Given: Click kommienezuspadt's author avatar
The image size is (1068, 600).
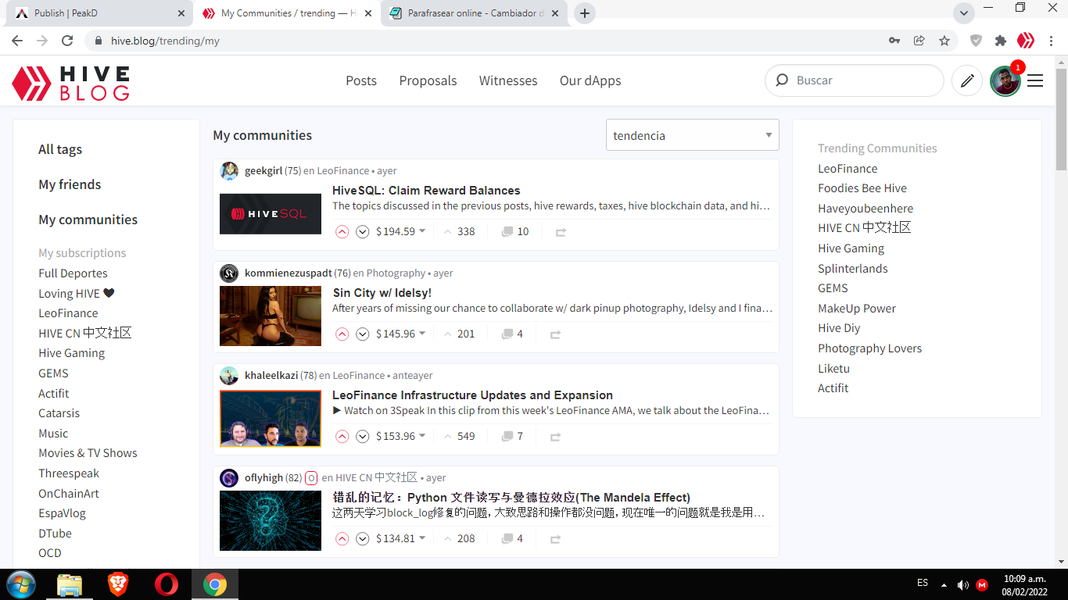Looking at the screenshot, I should [229, 273].
